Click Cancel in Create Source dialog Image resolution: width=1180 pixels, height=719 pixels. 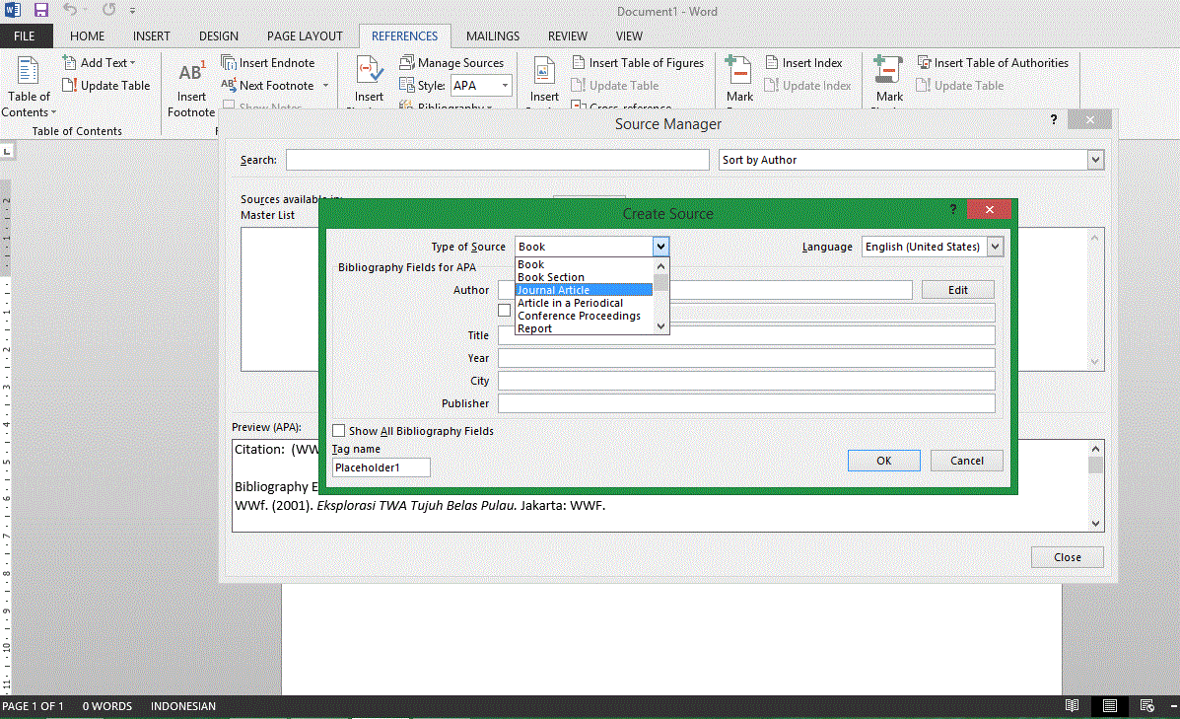tap(966, 461)
